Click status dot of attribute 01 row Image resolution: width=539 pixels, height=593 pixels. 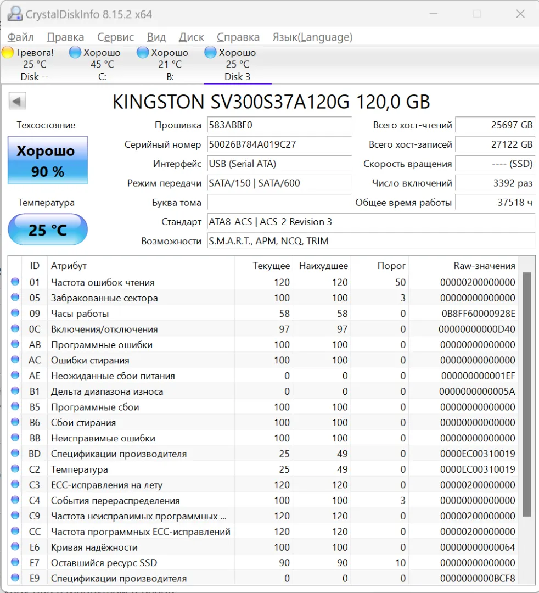(15, 282)
